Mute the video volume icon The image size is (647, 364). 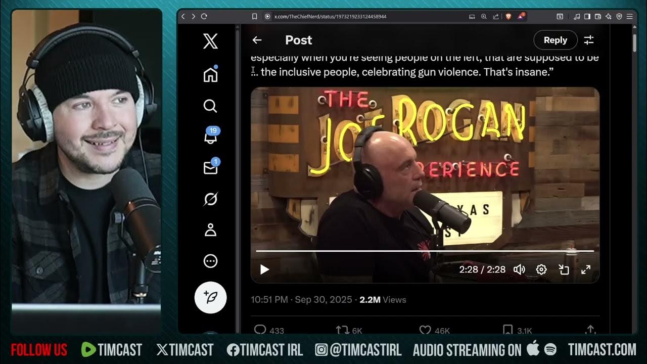coord(519,269)
